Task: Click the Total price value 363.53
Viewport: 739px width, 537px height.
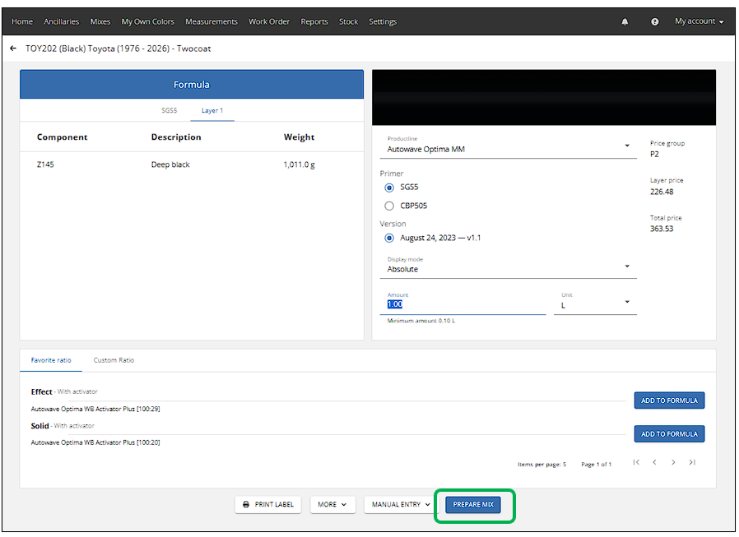Action: [662, 229]
